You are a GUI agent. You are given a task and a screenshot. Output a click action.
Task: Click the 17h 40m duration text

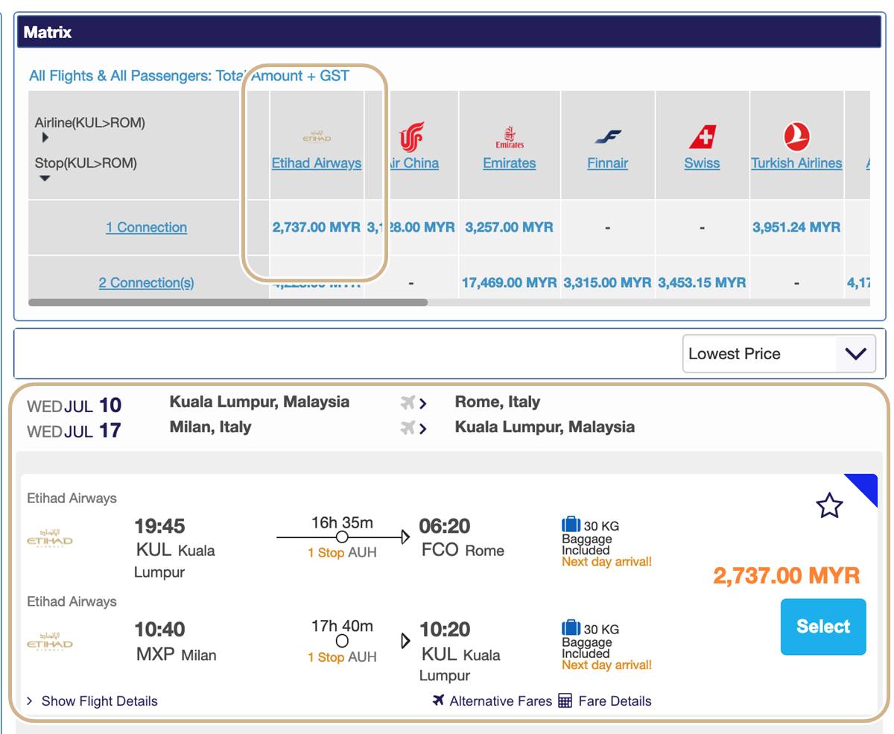(342, 626)
